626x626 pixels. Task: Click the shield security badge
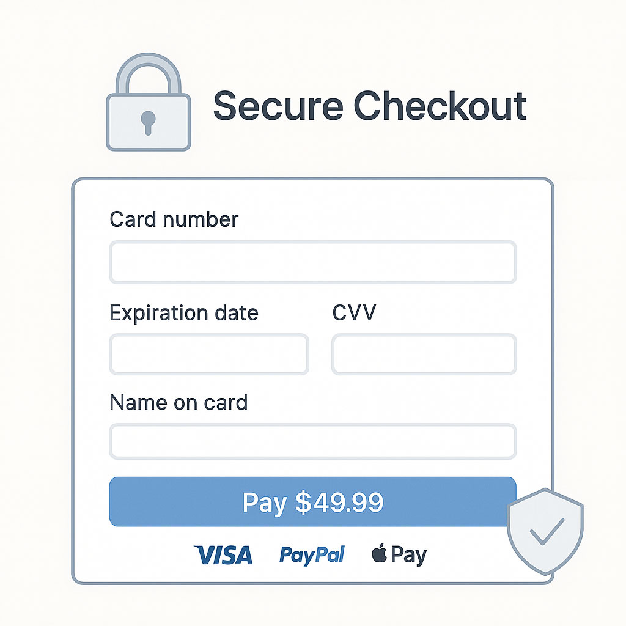pyautogui.click(x=545, y=531)
